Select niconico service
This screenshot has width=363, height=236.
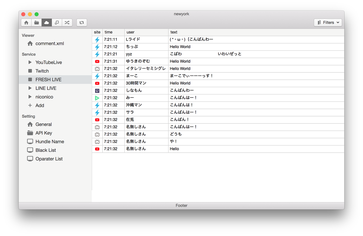55,97
